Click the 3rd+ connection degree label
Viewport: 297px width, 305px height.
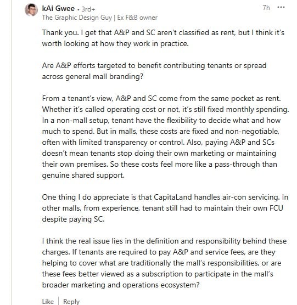tap(88, 9)
